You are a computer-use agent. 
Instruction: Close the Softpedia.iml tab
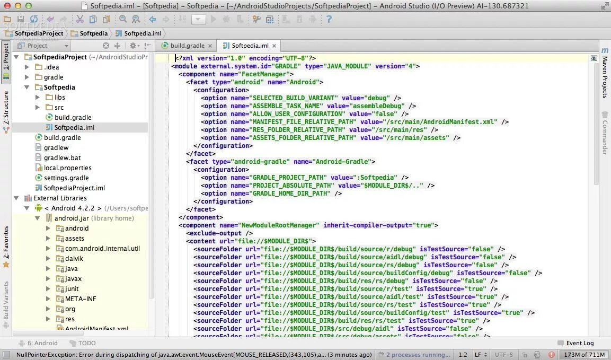[274, 46]
